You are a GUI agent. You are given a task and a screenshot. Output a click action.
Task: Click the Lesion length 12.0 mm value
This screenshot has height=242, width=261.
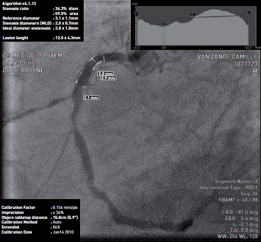[x=66, y=38]
